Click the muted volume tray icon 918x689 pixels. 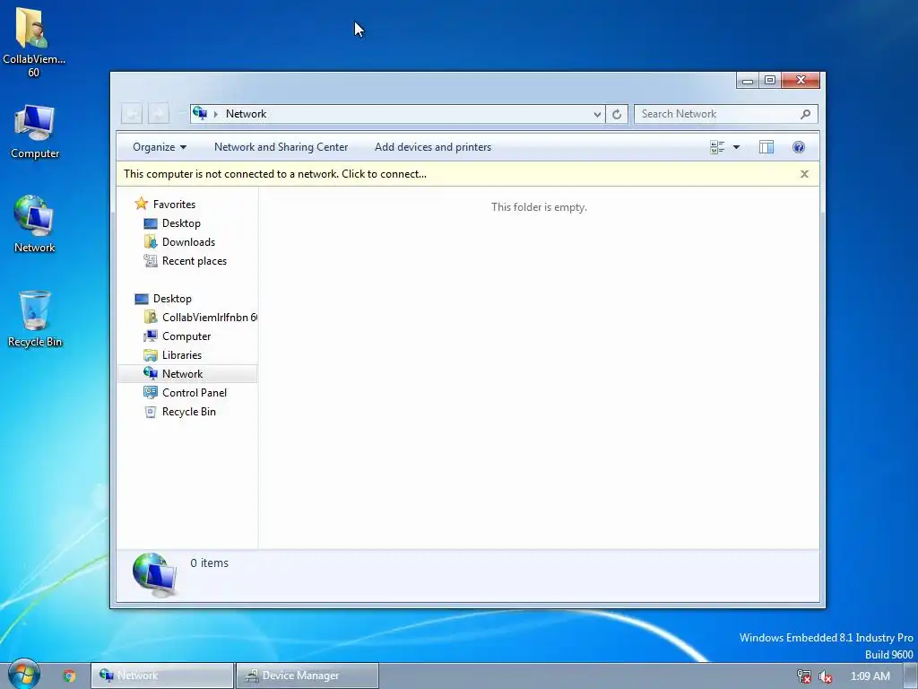[826, 676]
